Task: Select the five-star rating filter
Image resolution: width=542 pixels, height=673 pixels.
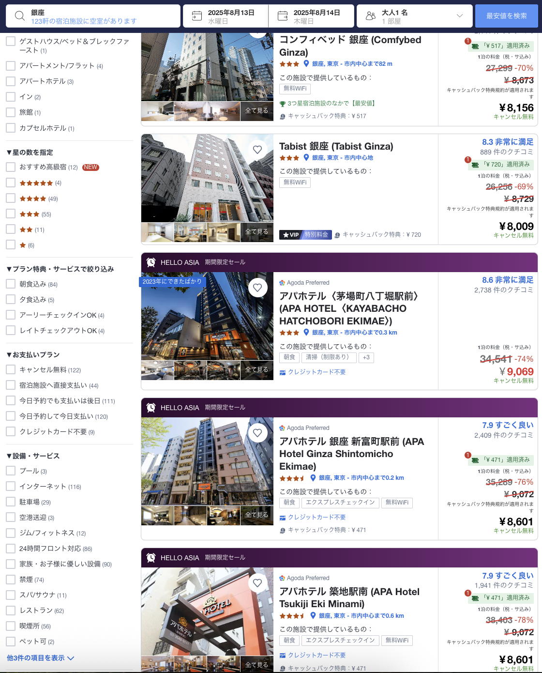Action: coord(11,183)
